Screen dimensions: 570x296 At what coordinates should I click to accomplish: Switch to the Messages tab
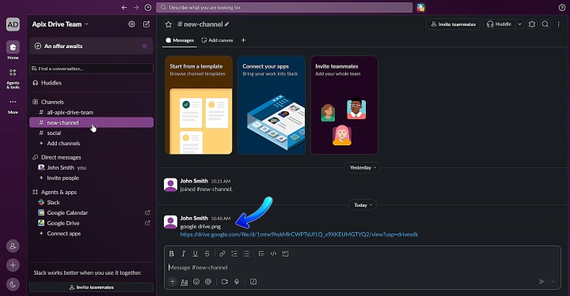click(x=180, y=40)
